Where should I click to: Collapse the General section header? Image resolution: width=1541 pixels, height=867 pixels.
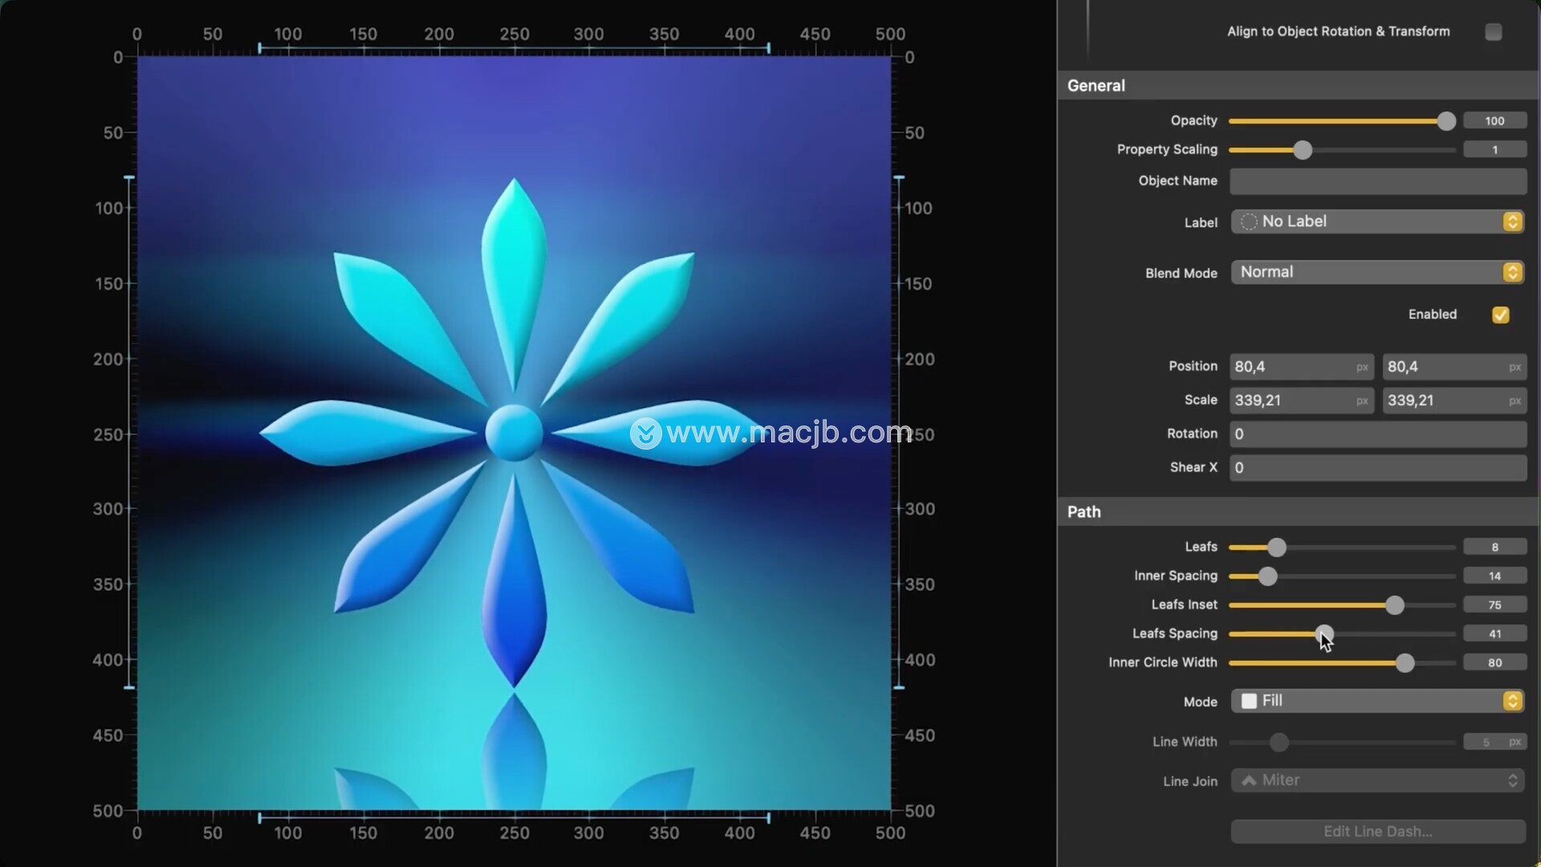coord(1096,86)
